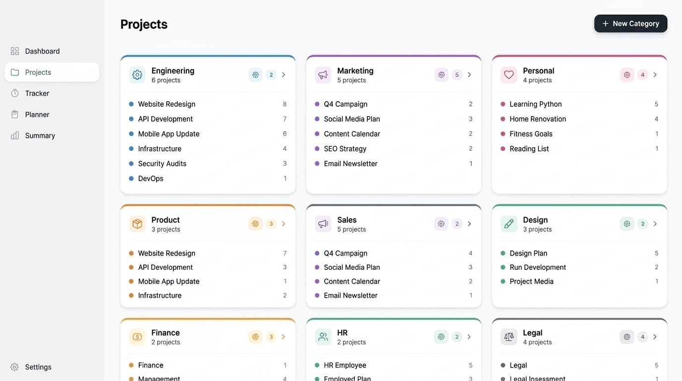682x381 pixels.
Task: Select Sales' Q4 Campaign row
Action: (x=394, y=254)
